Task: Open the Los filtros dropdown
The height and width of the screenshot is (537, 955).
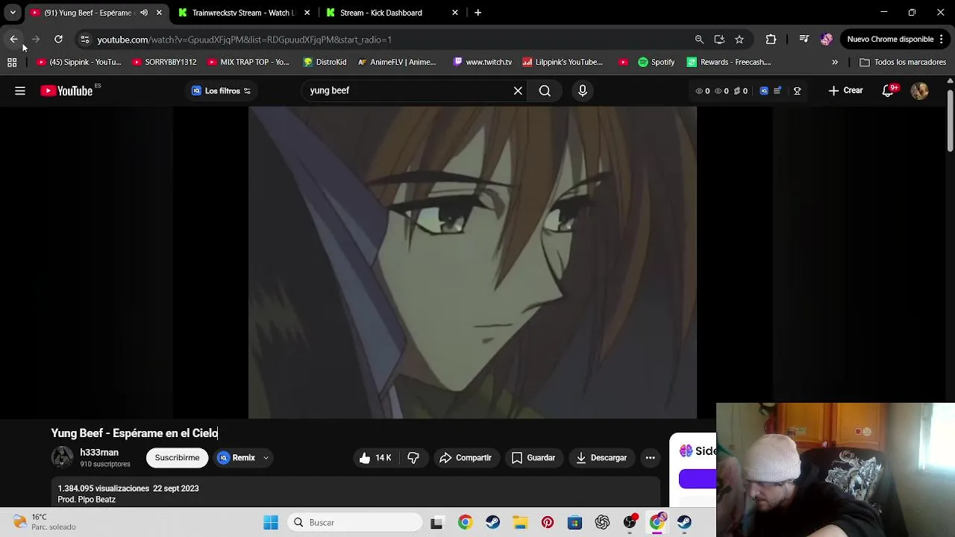Action: [222, 91]
